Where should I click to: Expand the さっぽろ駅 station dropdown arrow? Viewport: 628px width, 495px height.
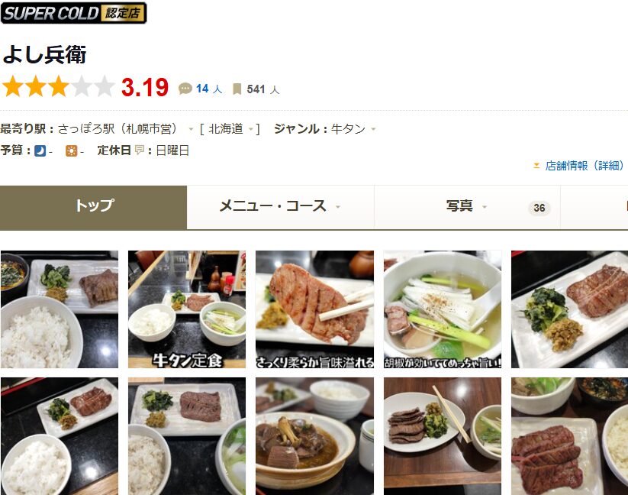pos(191,129)
